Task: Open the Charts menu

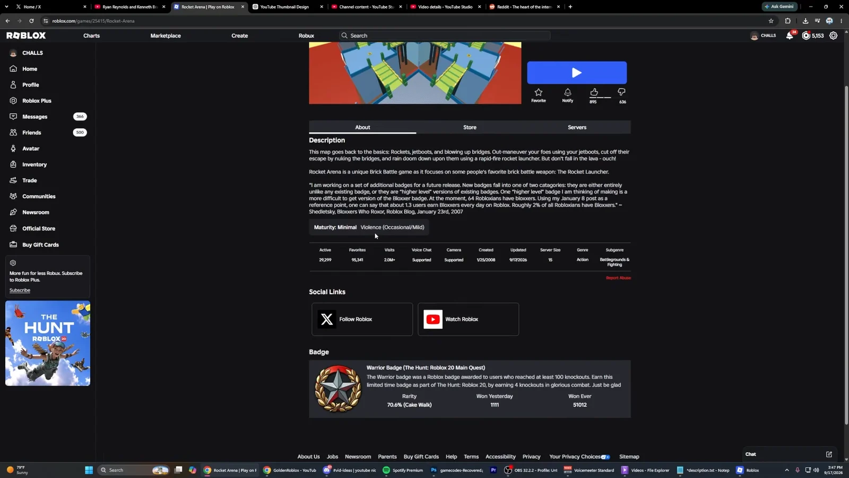Action: tap(91, 36)
